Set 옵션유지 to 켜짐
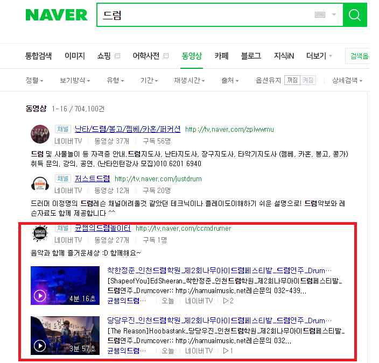Screen dimensions: 379x363 pyautogui.click(x=308, y=80)
